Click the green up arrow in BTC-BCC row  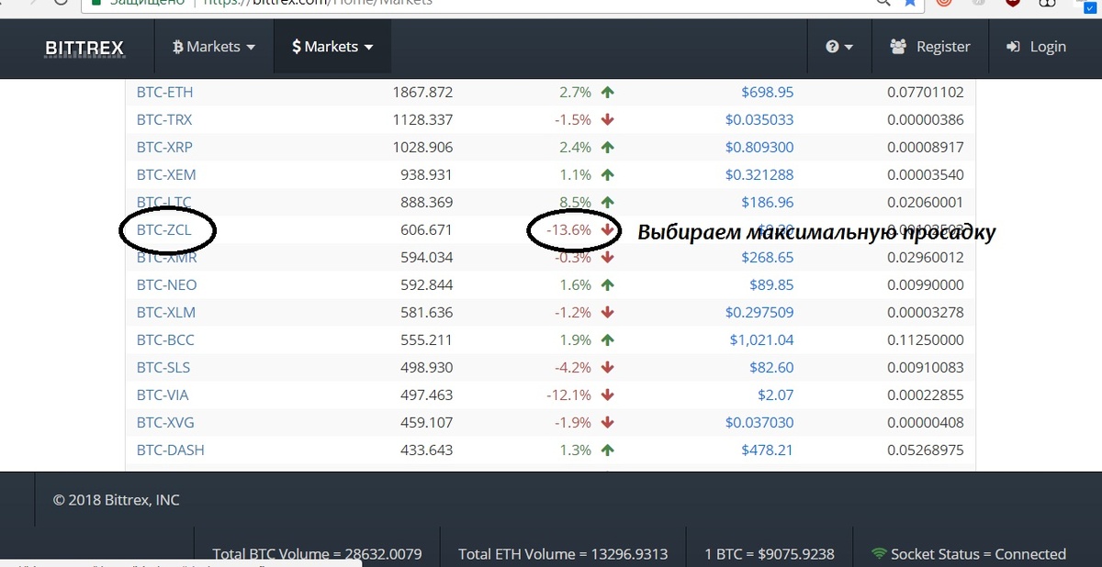607,340
